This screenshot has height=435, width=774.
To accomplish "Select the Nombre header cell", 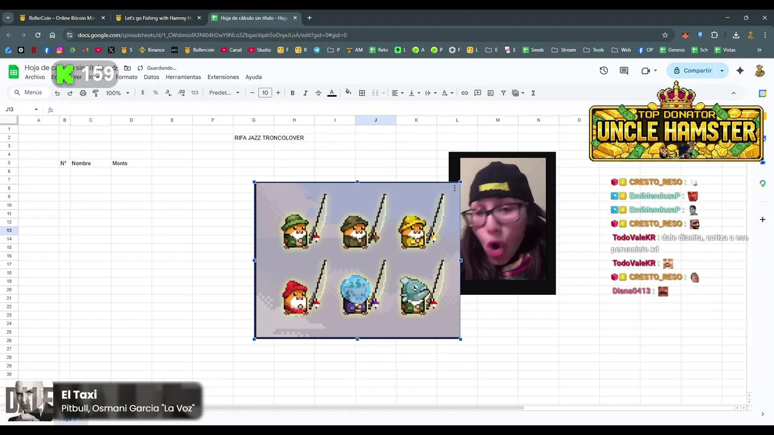I will 91,163.
